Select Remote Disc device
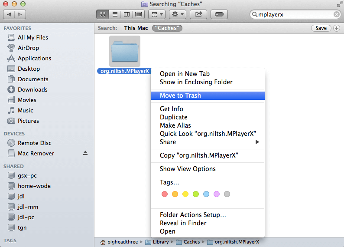 (x=35, y=143)
